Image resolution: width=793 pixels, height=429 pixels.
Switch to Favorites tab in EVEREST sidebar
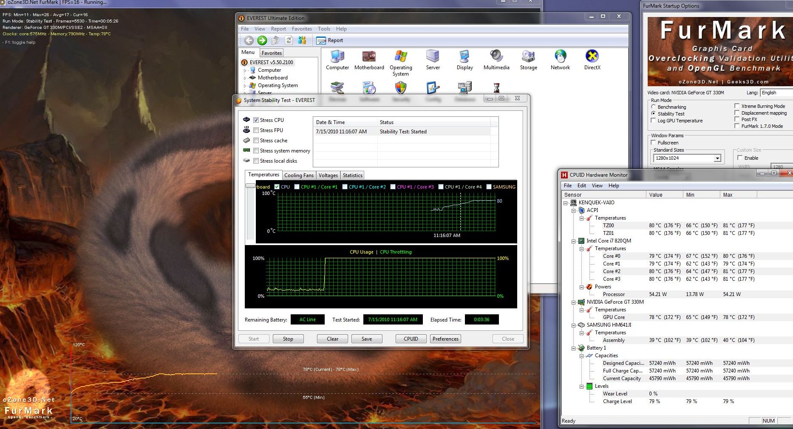coord(272,53)
